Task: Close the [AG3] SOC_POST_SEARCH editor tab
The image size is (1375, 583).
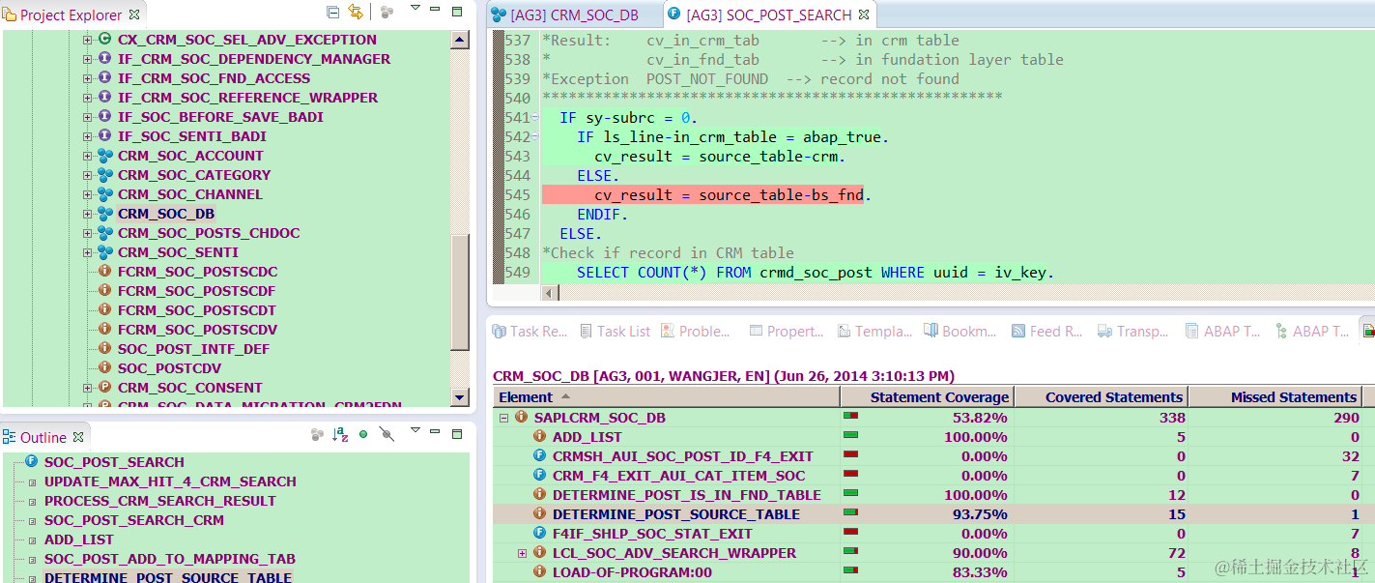Action: 864,15
